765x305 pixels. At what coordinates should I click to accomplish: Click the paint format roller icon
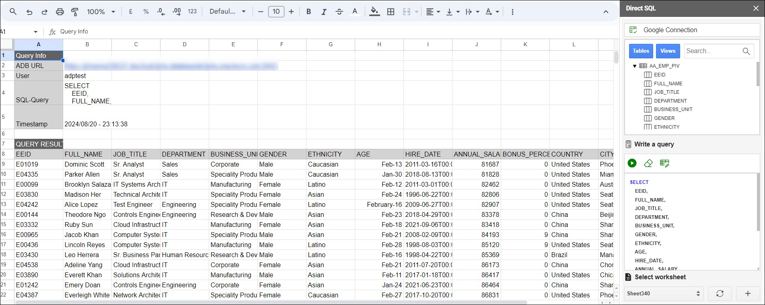75,12
